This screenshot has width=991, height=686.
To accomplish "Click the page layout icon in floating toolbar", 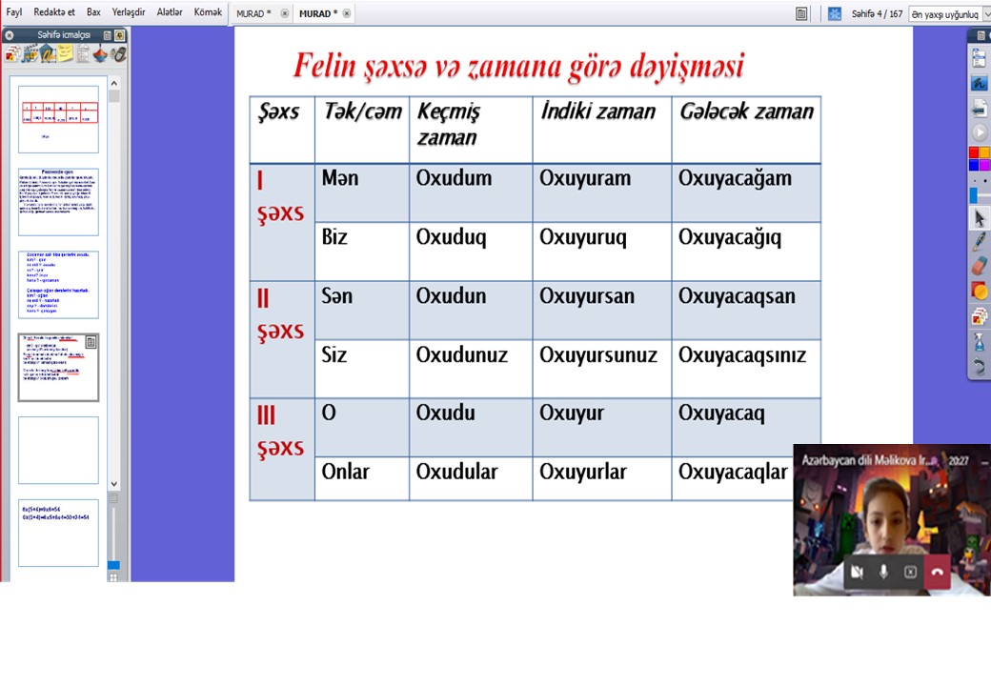I will pos(979,59).
